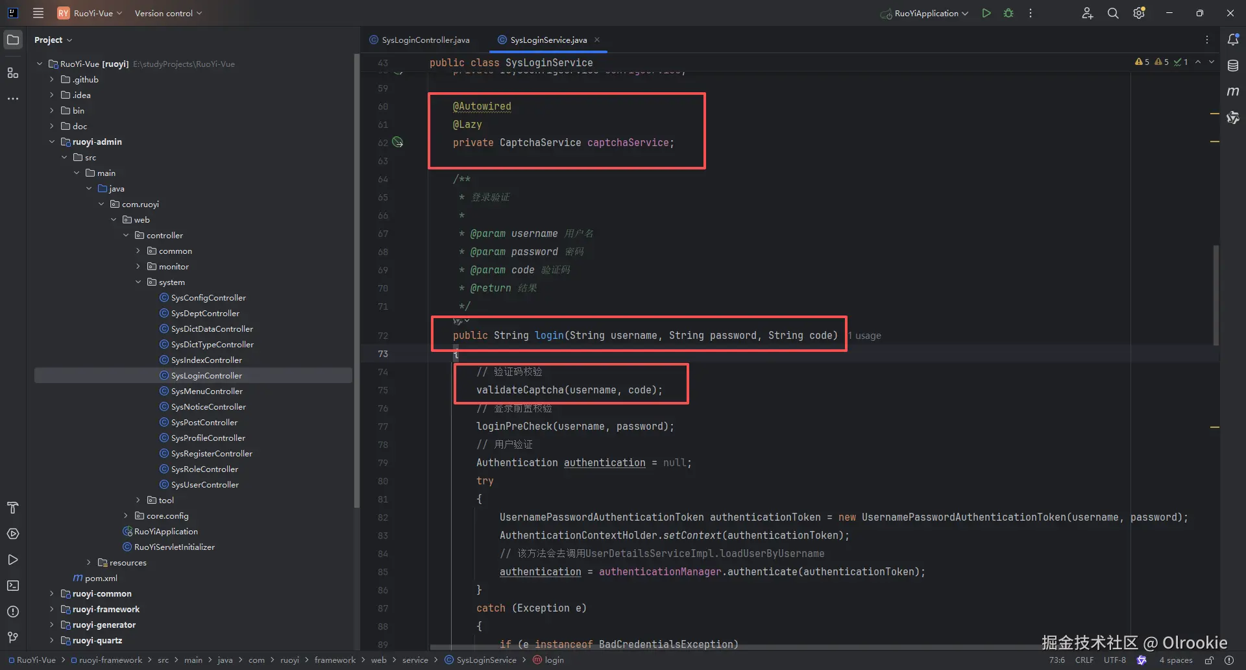Image resolution: width=1246 pixels, height=670 pixels.
Task: Show more tool windows ellipsis in left sidebar
Action: point(13,99)
